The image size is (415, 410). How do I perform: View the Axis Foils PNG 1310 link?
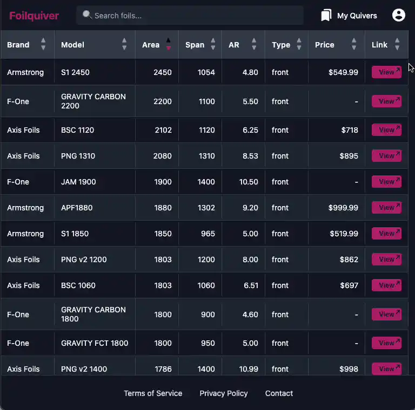pos(386,156)
